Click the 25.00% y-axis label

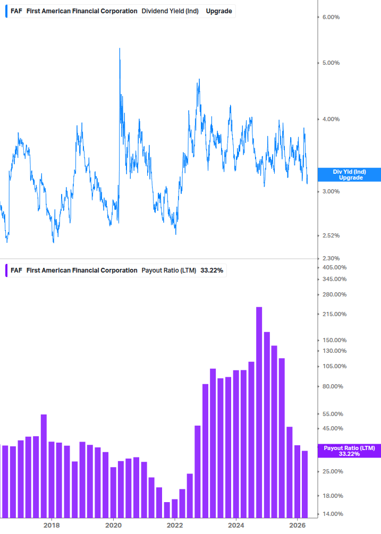[333, 472]
